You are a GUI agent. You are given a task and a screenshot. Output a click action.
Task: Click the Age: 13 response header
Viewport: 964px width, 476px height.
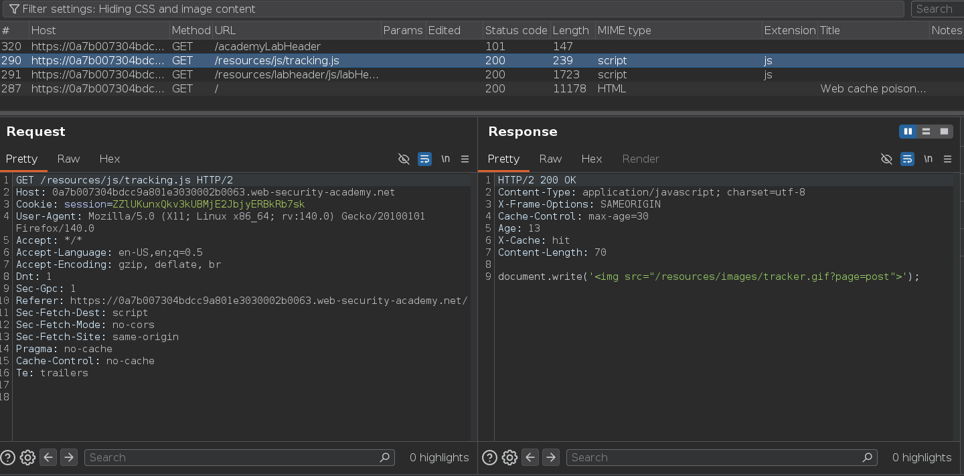(519, 228)
